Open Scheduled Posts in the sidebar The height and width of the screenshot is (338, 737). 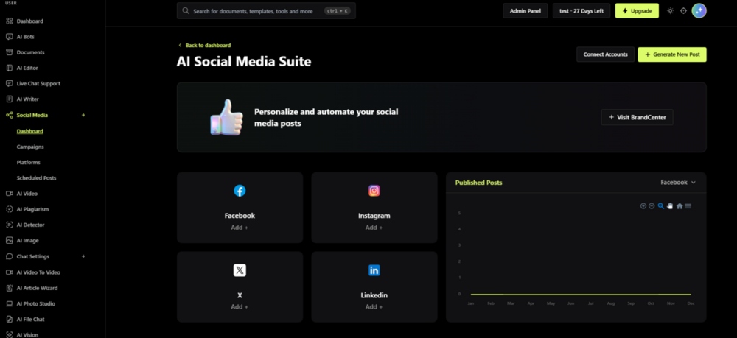click(36, 178)
